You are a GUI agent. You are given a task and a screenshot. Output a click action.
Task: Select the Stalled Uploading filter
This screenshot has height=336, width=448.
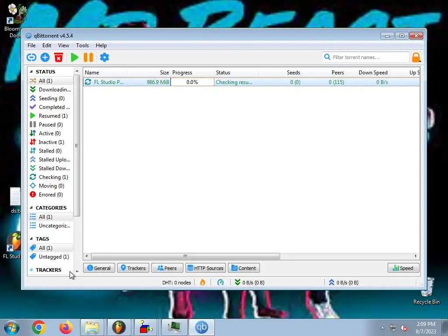tap(51, 160)
